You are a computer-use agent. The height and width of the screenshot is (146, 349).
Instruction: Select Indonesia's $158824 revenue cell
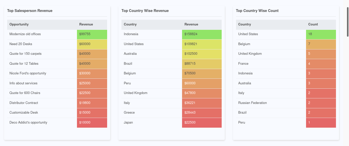[x=201, y=34]
